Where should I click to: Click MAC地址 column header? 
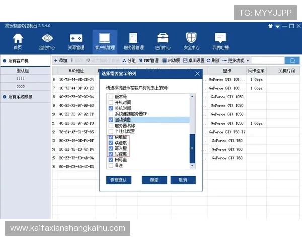(x=77, y=71)
